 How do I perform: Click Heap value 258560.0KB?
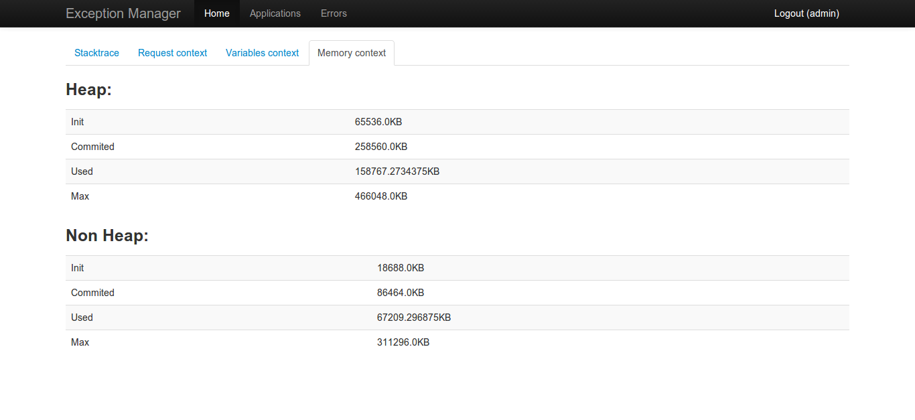click(x=381, y=147)
